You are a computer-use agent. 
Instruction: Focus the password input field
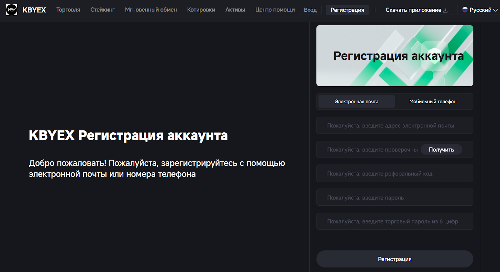click(395, 198)
